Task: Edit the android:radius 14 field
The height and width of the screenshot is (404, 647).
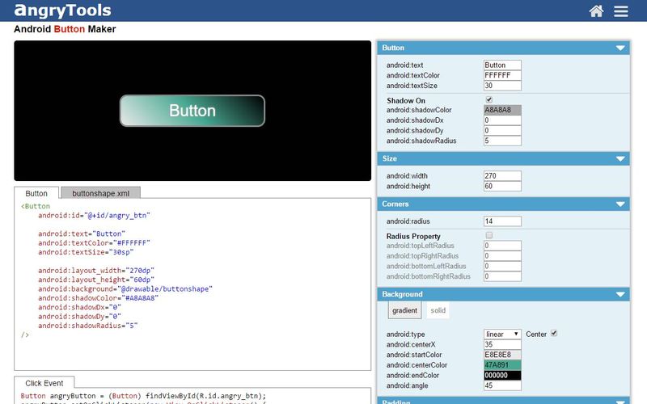Action: [x=502, y=221]
